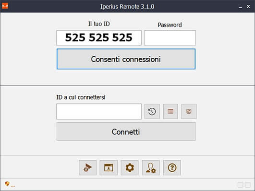Open the connection history clock icon
This screenshot has width=255, height=191.
(152, 112)
